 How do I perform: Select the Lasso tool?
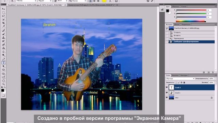[3, 16]
